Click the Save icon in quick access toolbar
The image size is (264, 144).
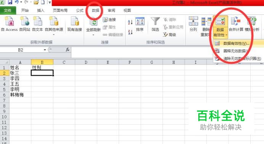[10, 2]
